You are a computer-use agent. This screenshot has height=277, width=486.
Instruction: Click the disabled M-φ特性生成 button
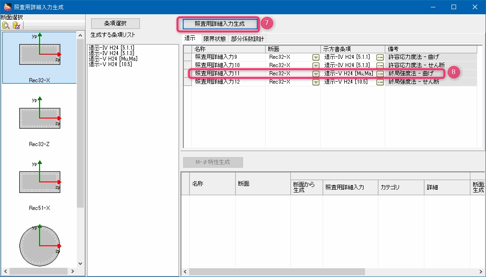[x=213, y=162]
